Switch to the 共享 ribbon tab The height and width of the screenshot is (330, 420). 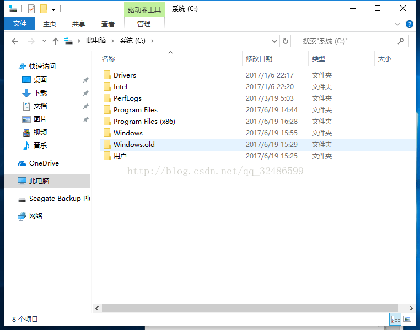click(78, 24)
